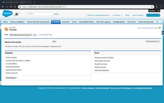Image resolution: width=164 pixels, height=103 pixels.
Task: Open the Recently Viewed Accounts view dropdown
Action: click(x=21, y=35)
